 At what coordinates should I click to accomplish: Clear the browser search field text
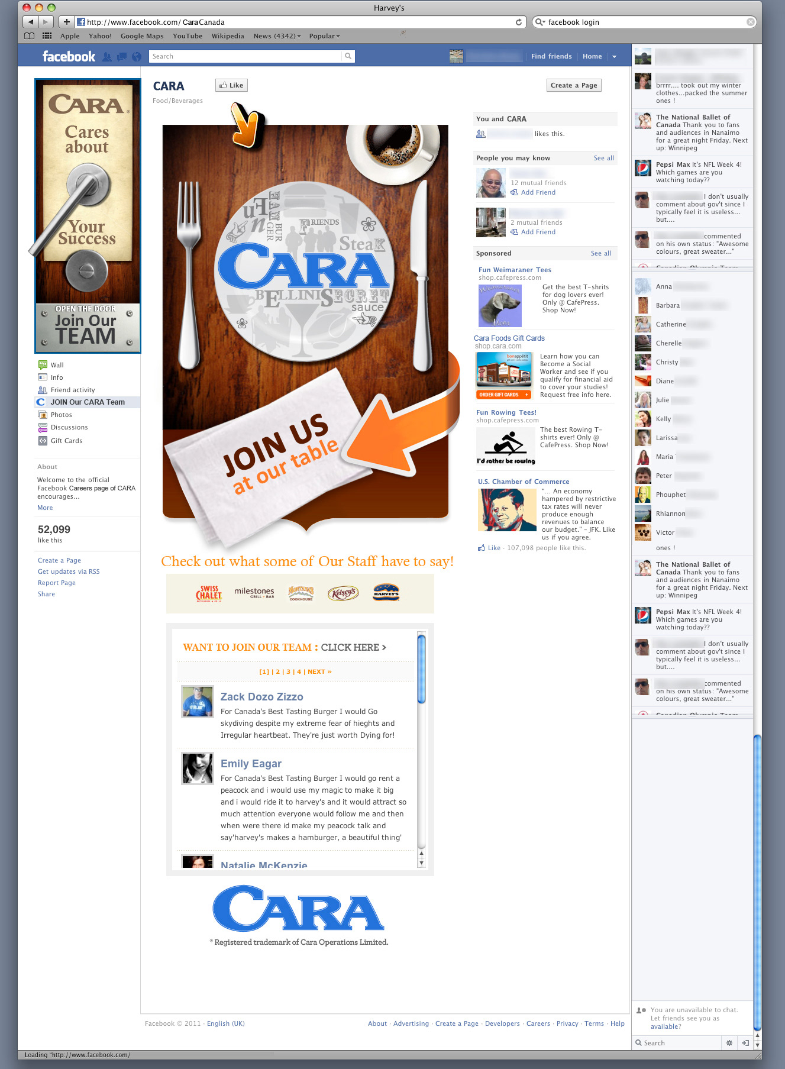(x=750, y=22)
